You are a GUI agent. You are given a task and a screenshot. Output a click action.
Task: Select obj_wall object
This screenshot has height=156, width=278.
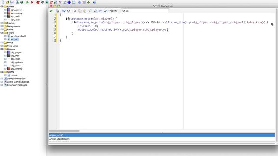(x=15, y=55)
